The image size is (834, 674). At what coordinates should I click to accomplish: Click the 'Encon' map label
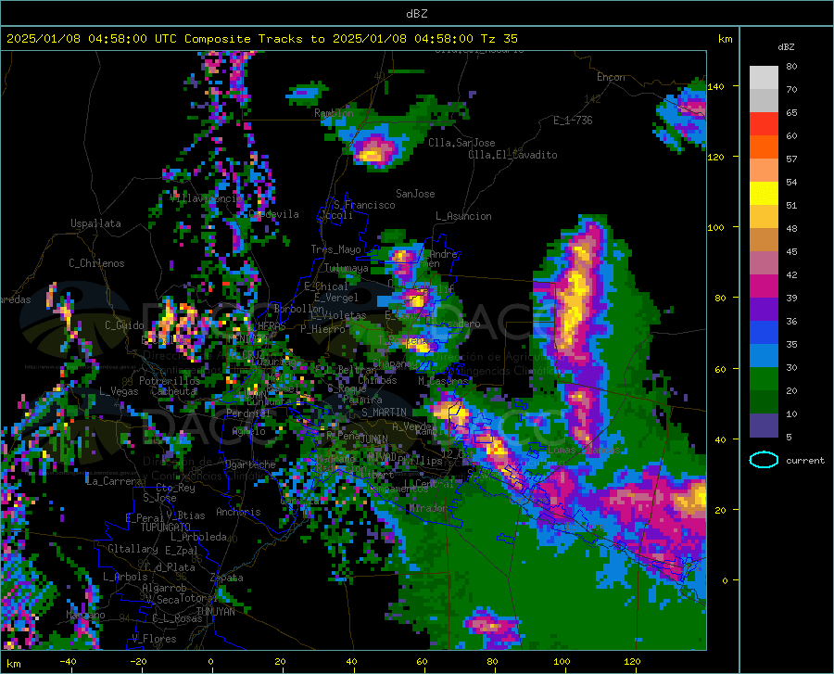tap(611, 77)
